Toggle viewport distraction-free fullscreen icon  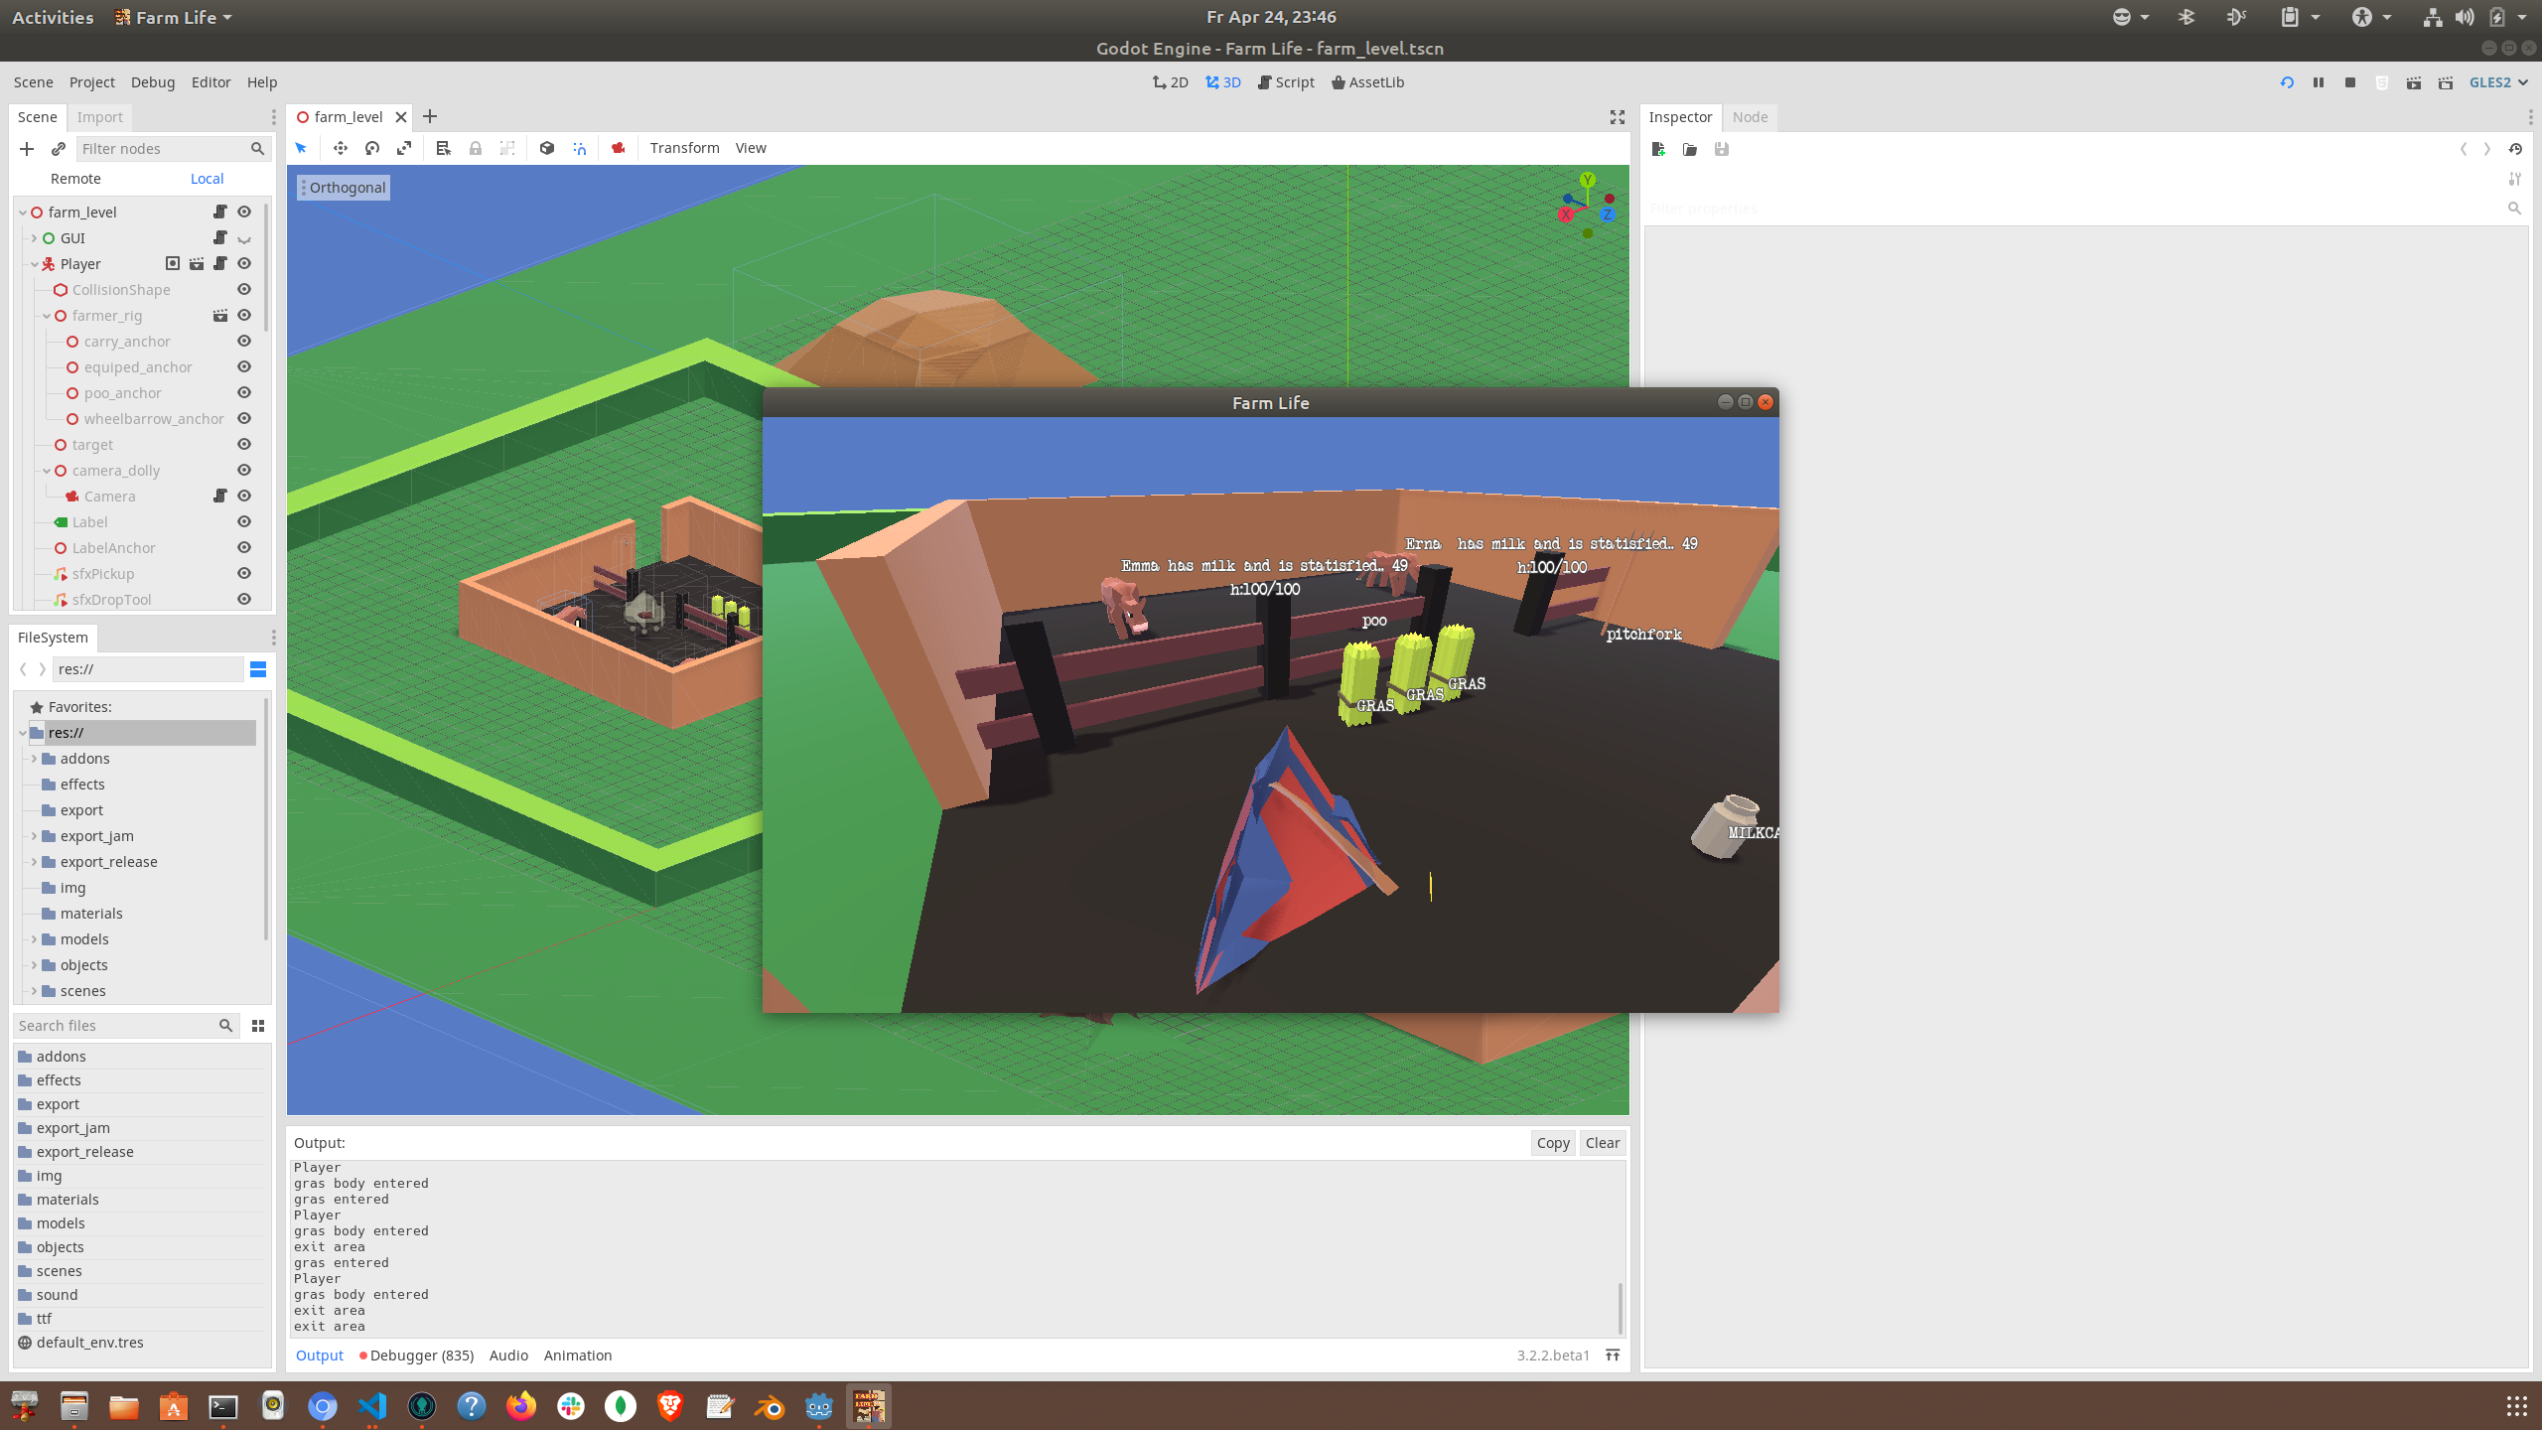1618,117
